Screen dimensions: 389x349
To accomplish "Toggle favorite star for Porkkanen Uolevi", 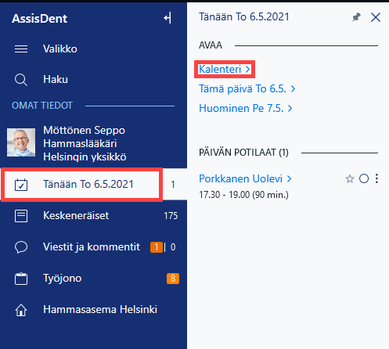I will click(350, 179).
